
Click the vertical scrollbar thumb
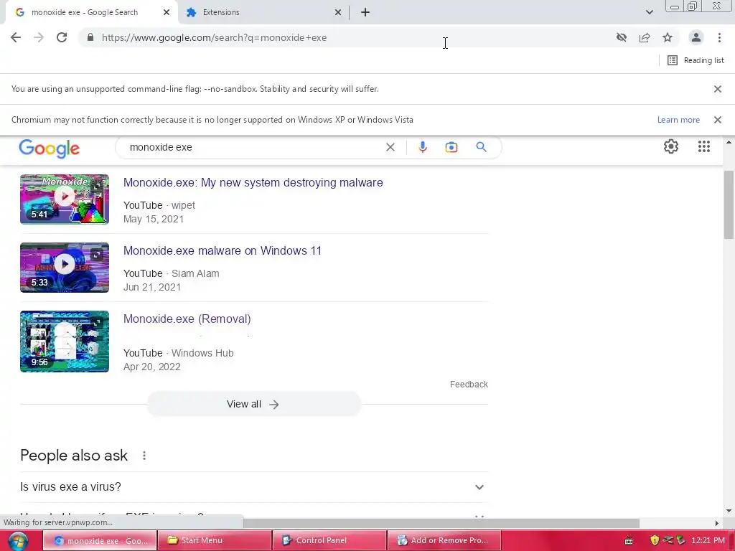729,204
